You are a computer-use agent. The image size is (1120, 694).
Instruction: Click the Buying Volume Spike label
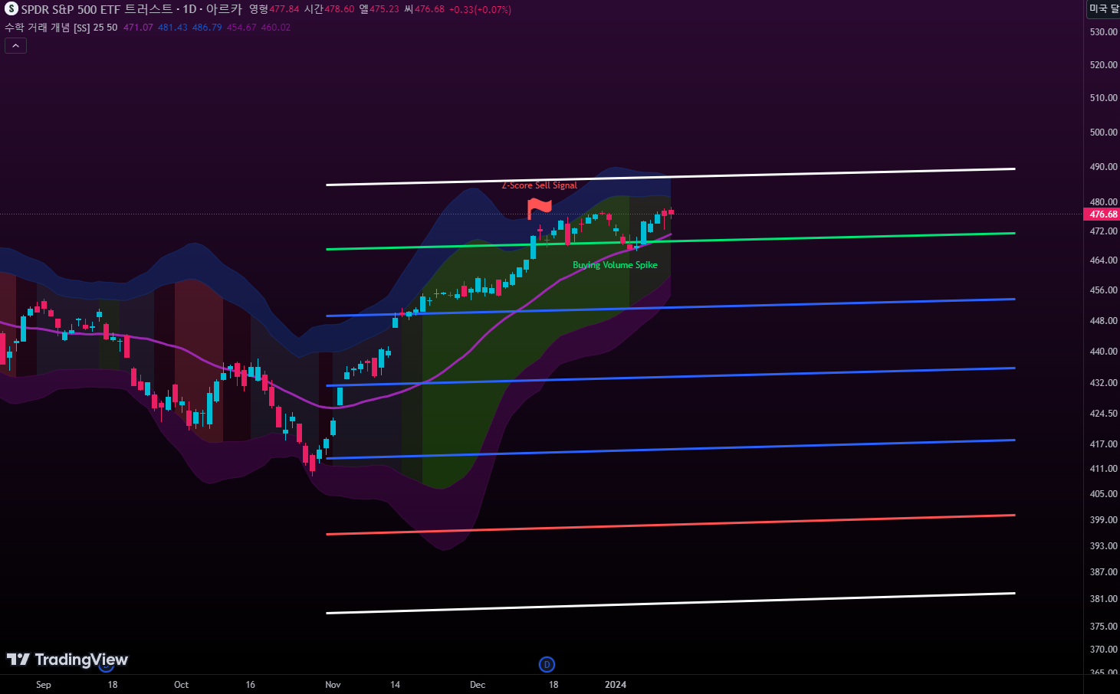pyautogui.click(x=615, y=265)
